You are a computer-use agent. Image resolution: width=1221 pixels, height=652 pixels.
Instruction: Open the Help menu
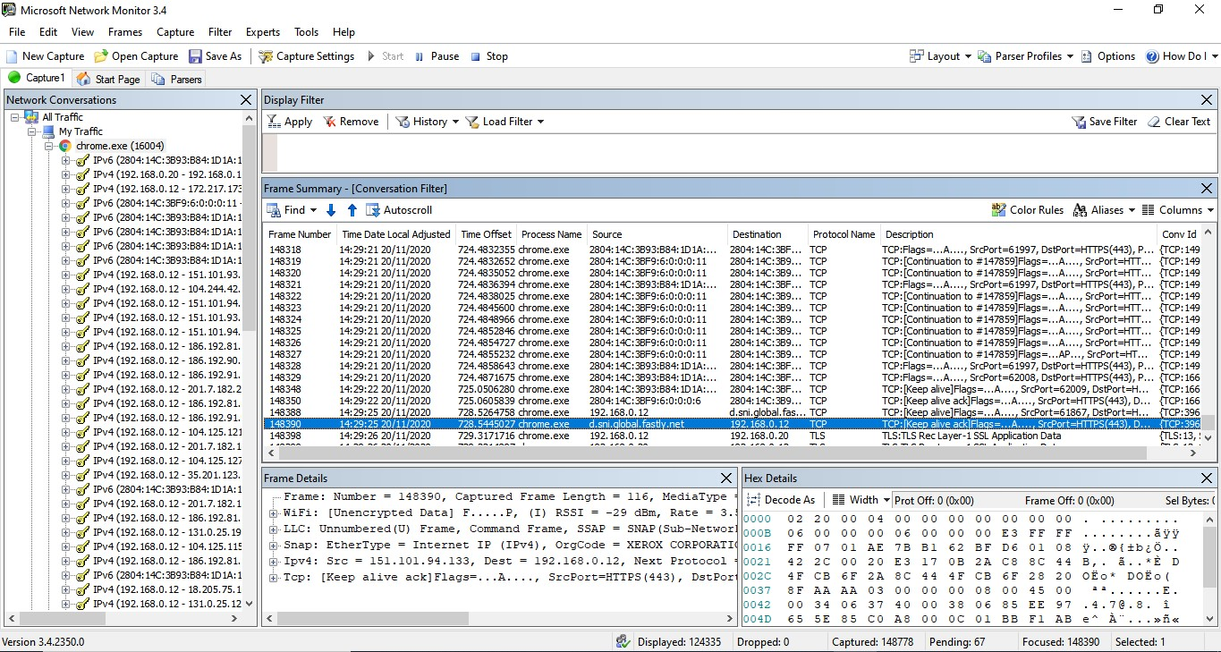[x=343, y=31]
